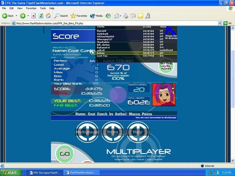Click the Credits Earned 20 box
Viewport: 235px width, 176px height.
pyautogui.click(x=139, y=88)
